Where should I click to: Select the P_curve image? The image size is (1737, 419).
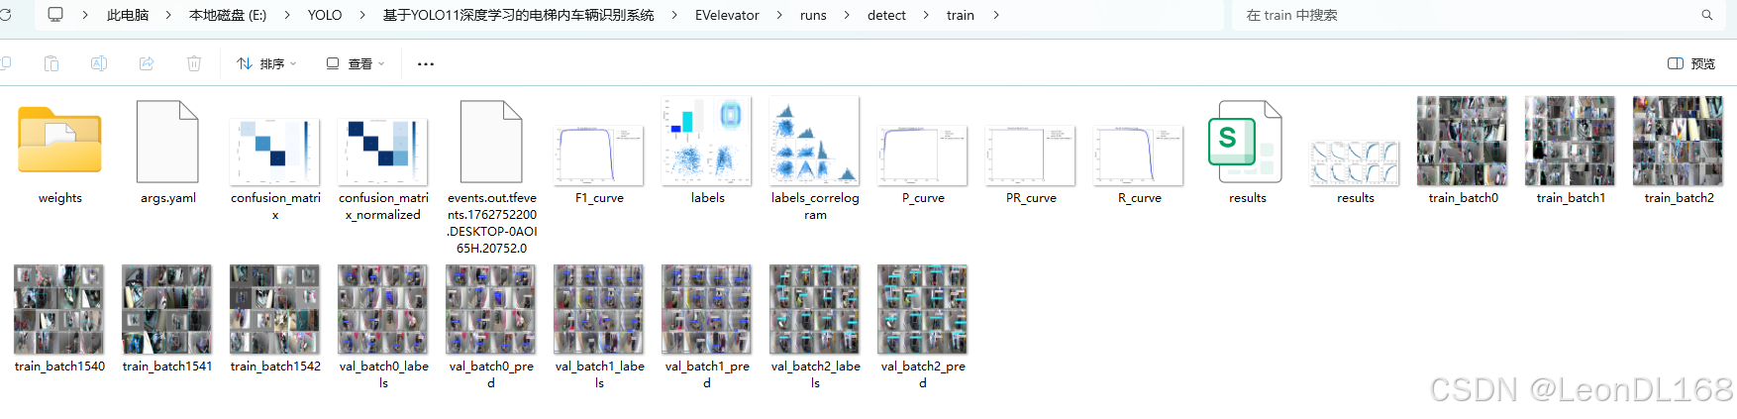pyautogui.click(x=922, y=156)
